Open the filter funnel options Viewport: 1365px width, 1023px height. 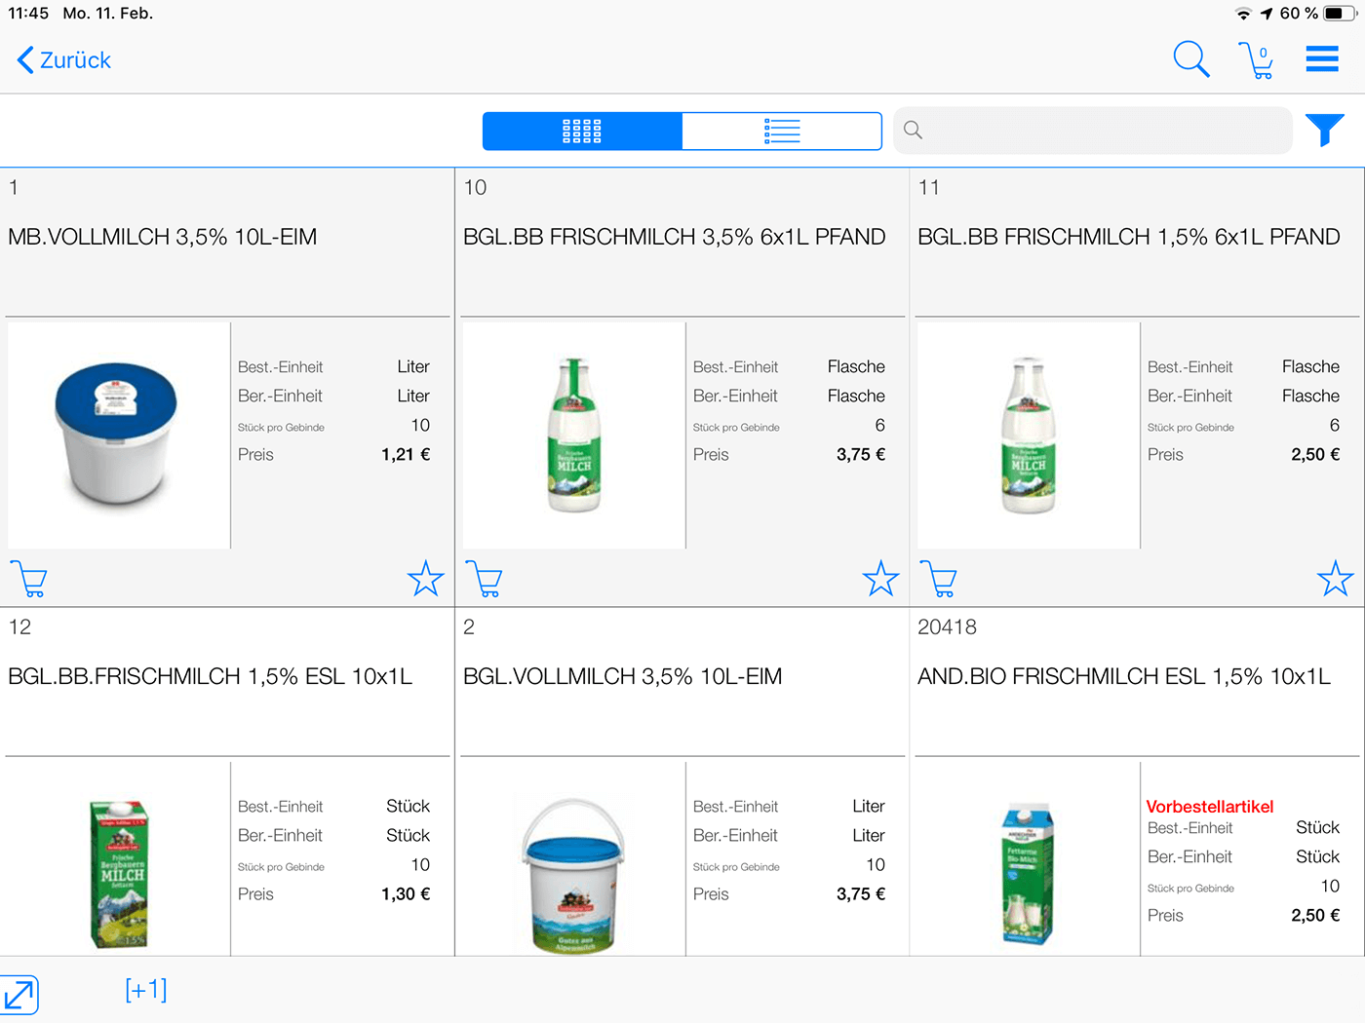tap(1325, 130)
